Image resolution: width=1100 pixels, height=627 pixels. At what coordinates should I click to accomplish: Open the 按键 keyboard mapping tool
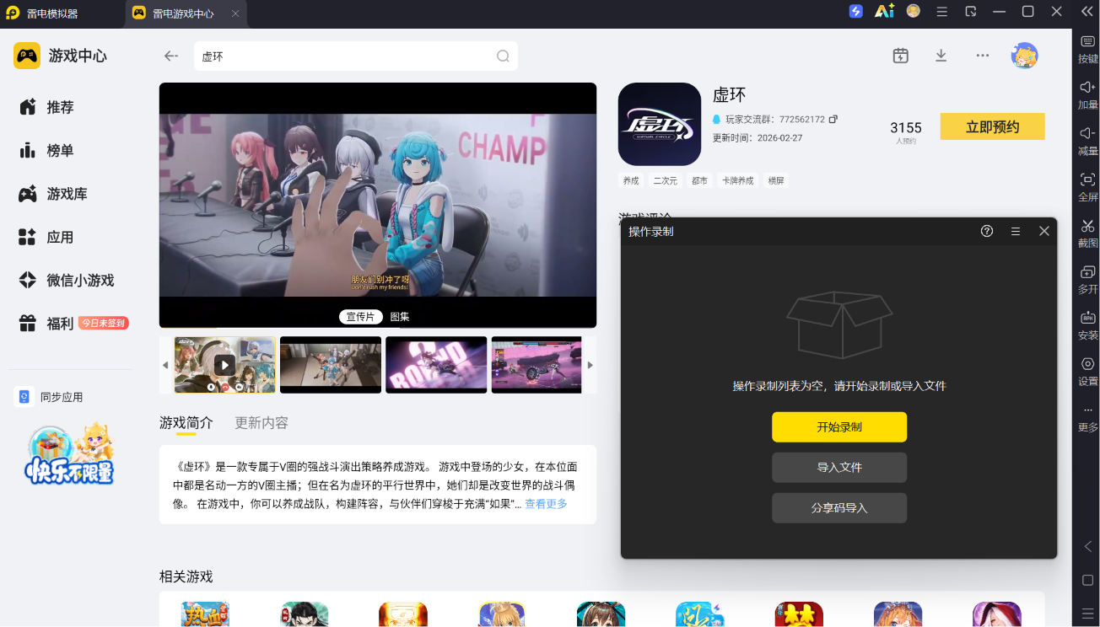[x=1087, y=48]
